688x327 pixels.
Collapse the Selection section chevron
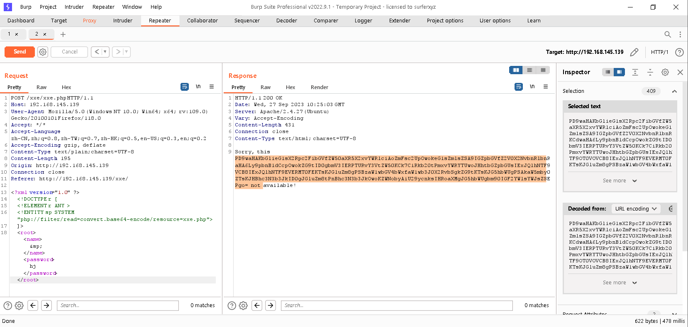pyautogui.click(x=674, y=91)
